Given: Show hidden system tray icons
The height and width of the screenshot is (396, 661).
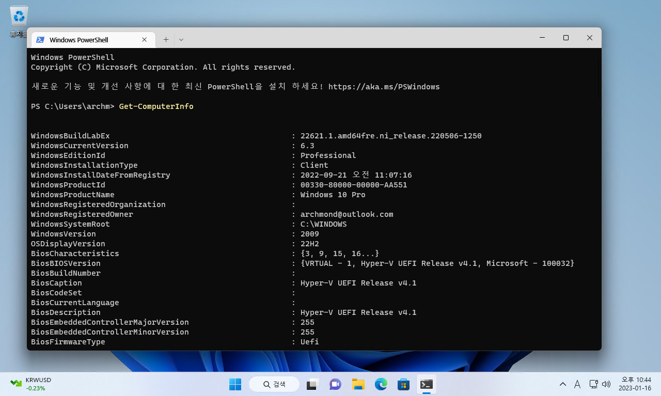Looking at the screenshot, I should coord(563,384).
